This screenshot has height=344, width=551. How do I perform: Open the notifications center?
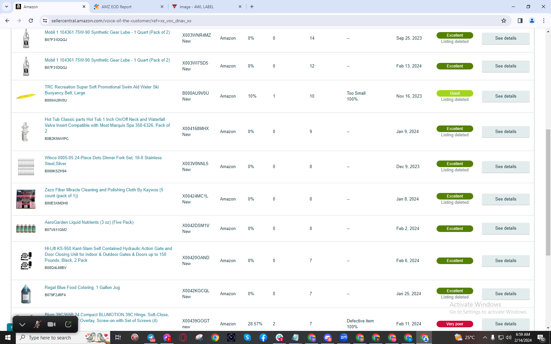(541, 337)
